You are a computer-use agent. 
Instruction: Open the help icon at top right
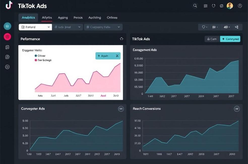click(x=240, y=5)
